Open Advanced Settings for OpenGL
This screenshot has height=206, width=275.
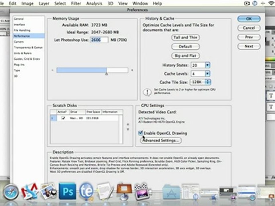(x=161, y=140)
